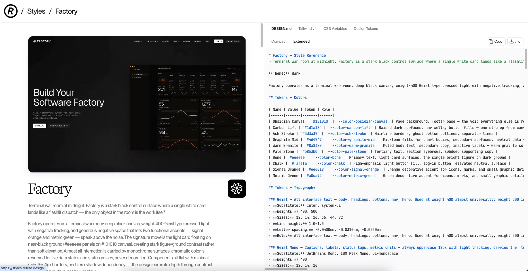Select the Extended view
Screen dimensions: 528x271
coord(301,41)
